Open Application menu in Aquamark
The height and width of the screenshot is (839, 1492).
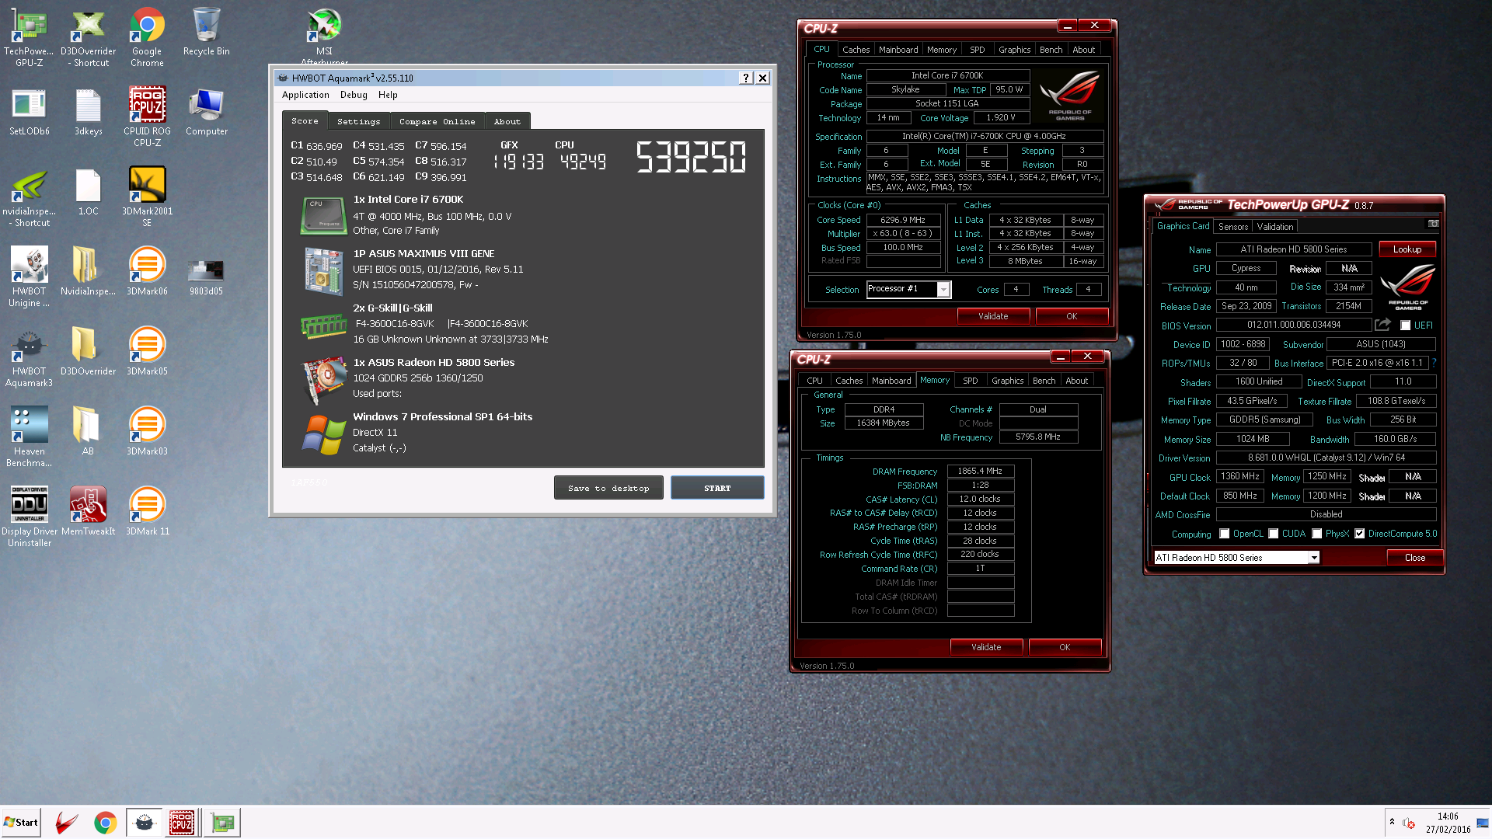[305, 95]
